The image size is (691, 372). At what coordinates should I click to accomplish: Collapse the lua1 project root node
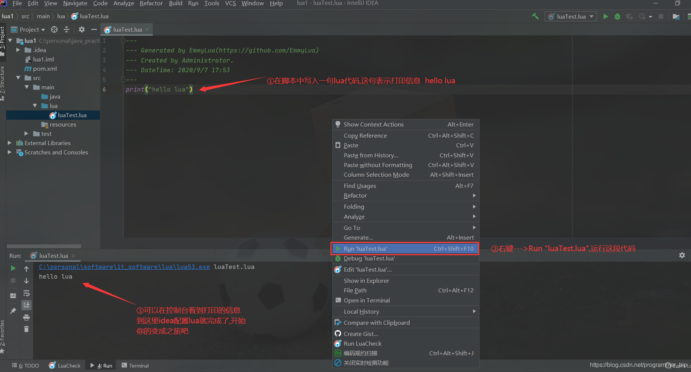[x=10, y=41]
